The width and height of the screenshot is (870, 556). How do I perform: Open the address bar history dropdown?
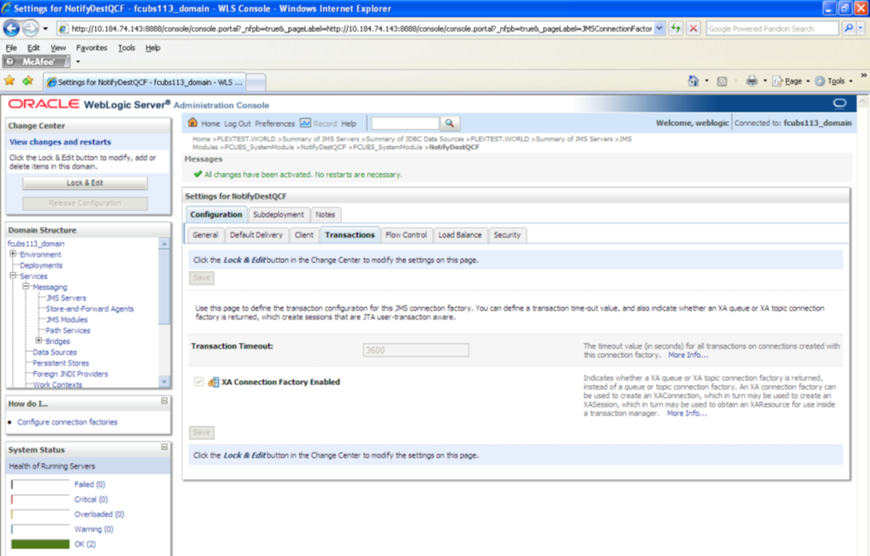(x=658, y=28)
